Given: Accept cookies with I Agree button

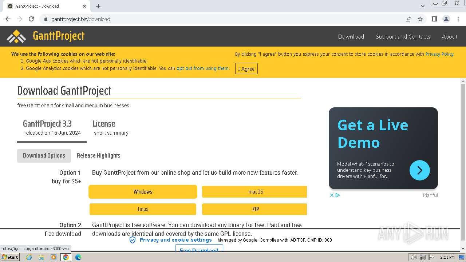Looking at the screenshot, I should [246, 69].
